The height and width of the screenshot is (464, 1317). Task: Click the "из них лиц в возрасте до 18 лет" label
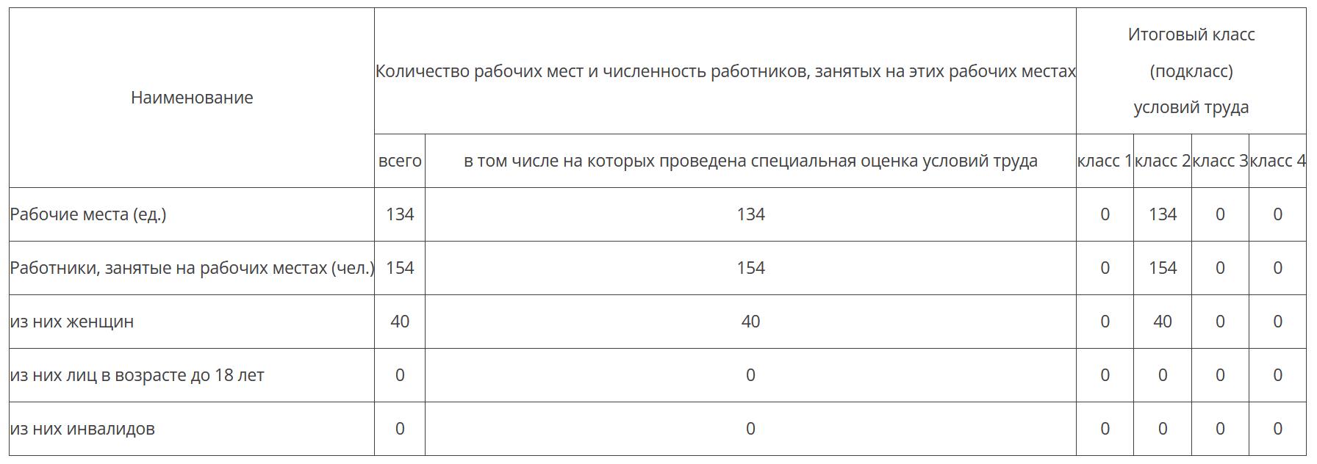coord(137,375)
